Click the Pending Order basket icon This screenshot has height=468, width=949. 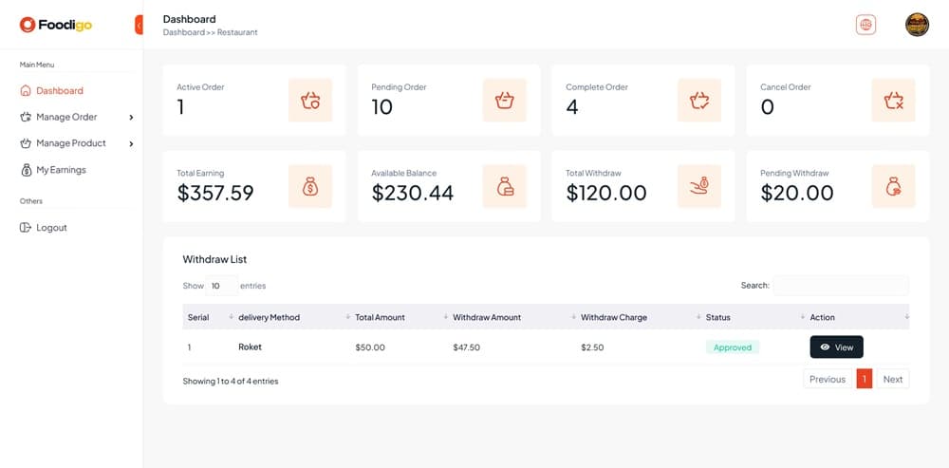click(x=505, y=100)
